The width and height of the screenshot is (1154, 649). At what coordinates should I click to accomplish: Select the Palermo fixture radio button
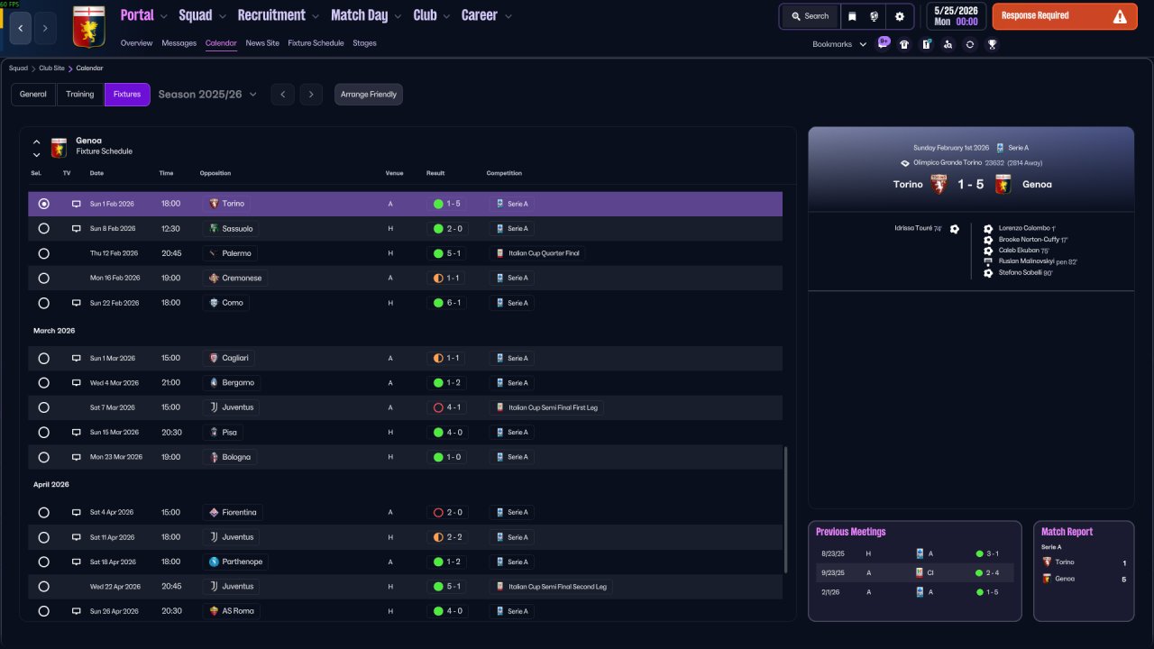tap(43, 253)
